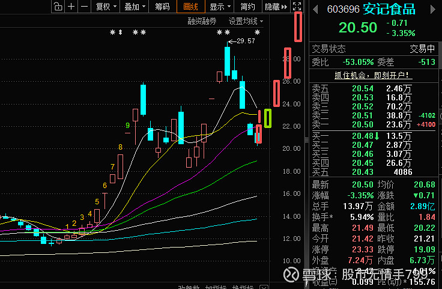Go to previous stock with left arrow
This screenshot has height=289, width=442.
(315, 10)
